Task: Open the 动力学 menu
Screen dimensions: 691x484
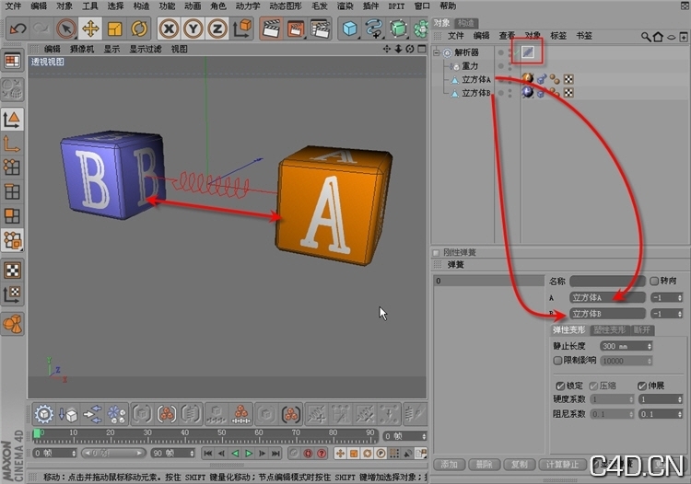Action: pos(250,6)
